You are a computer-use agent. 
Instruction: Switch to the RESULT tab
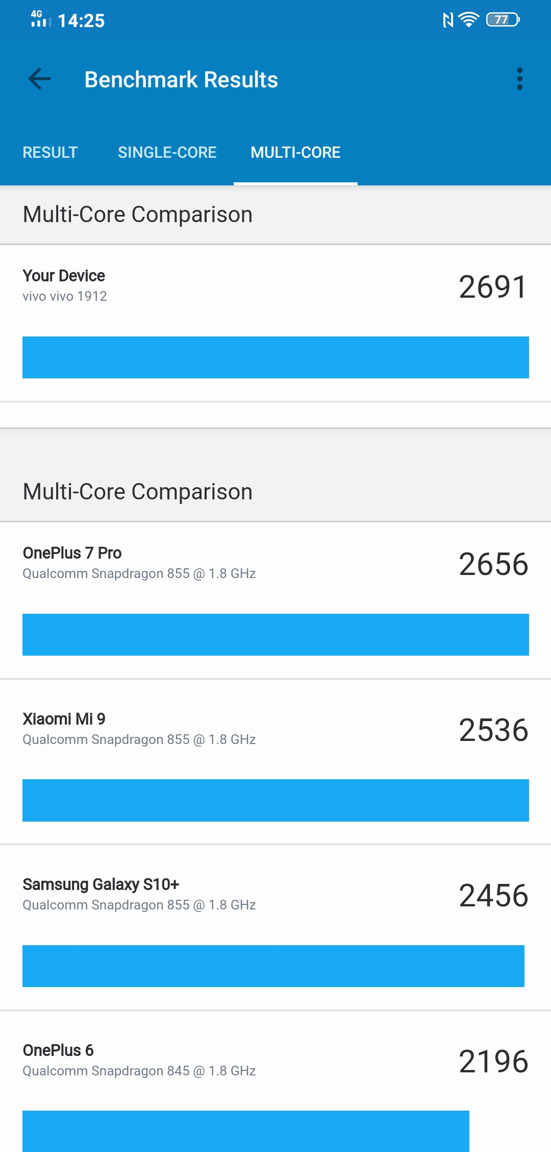[50, 152]
